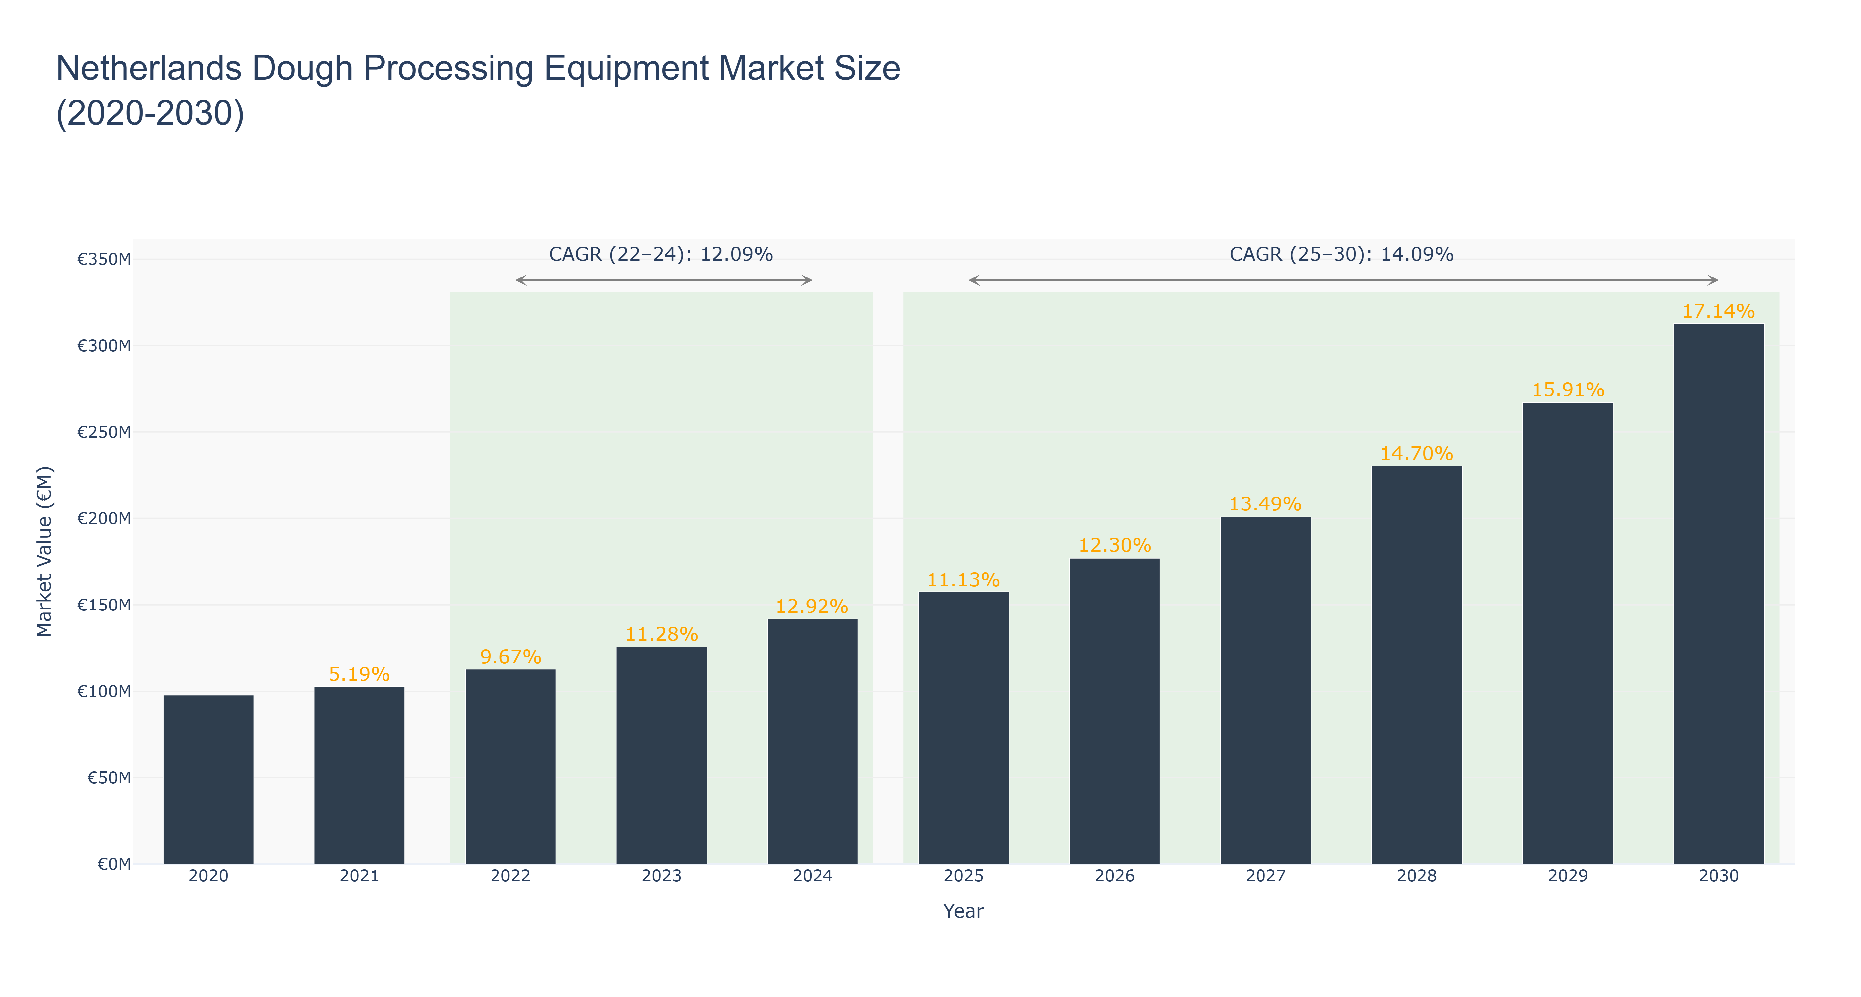
Task: Click the 'Market Value (€M)' axis title
Action: pos(44,552)
